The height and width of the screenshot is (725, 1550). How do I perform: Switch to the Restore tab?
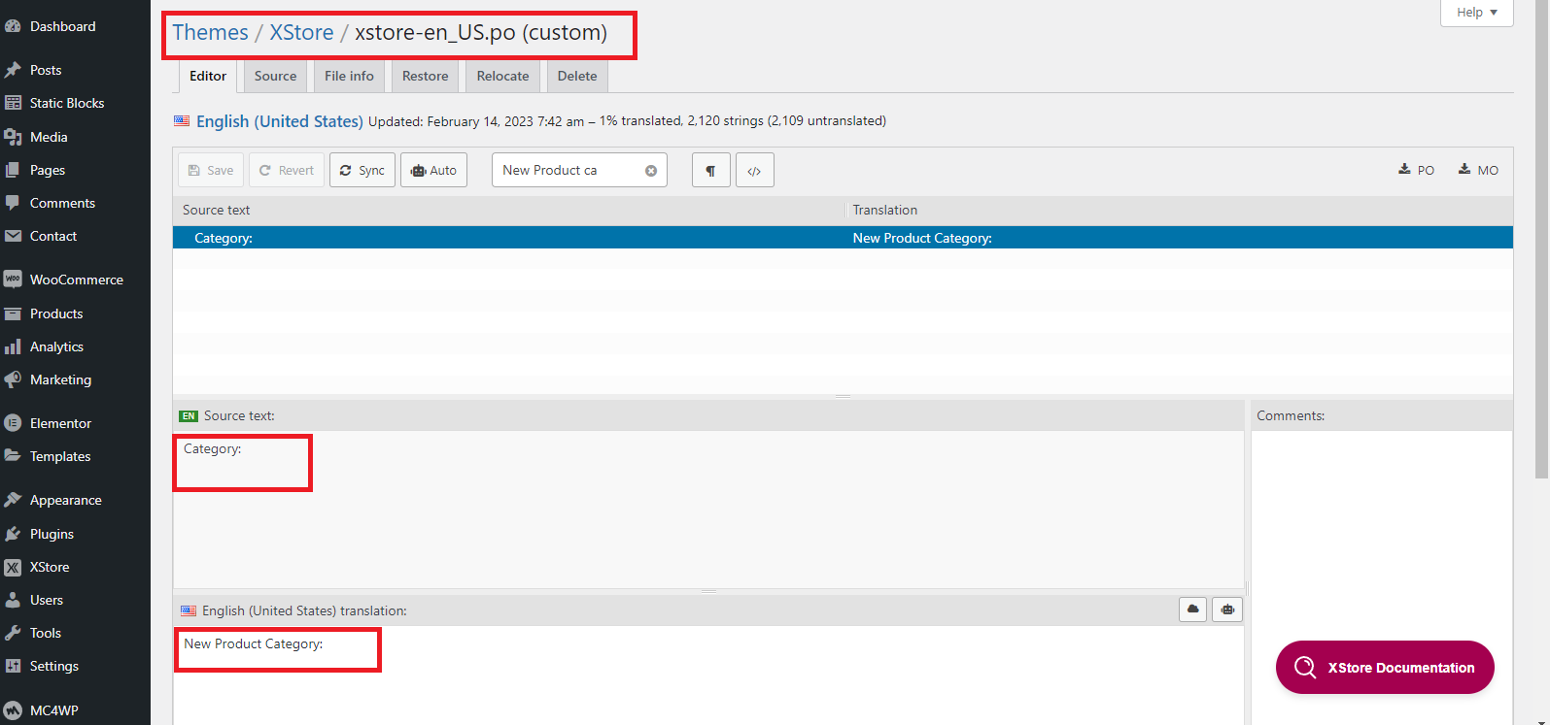(x=426, y=76)
